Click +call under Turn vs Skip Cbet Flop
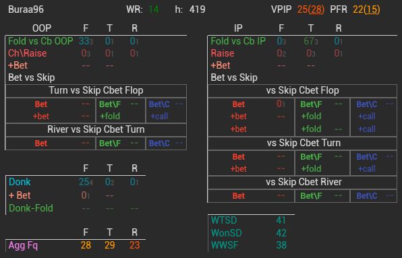This screenshot has height=258, width=402. tap(159, 117)
